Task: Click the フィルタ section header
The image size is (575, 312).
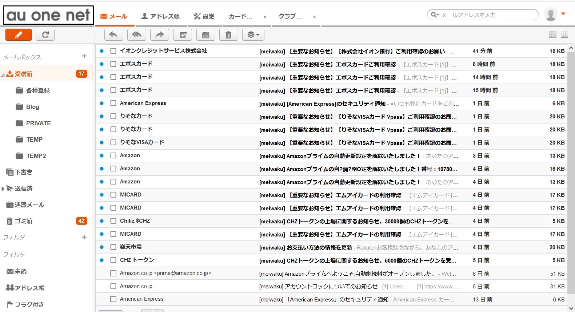Action: (14, 254)
